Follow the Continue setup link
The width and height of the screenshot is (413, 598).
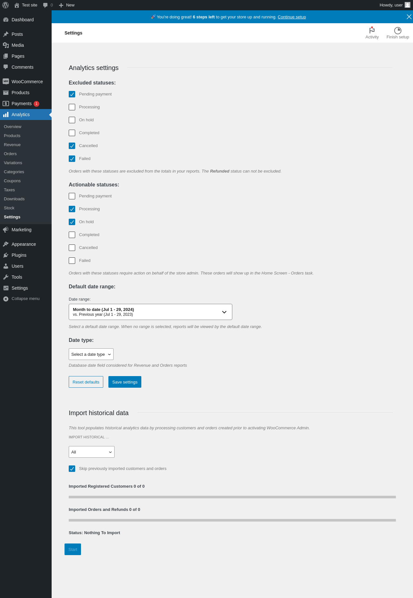pyautogui.click(x=292, y=17)
